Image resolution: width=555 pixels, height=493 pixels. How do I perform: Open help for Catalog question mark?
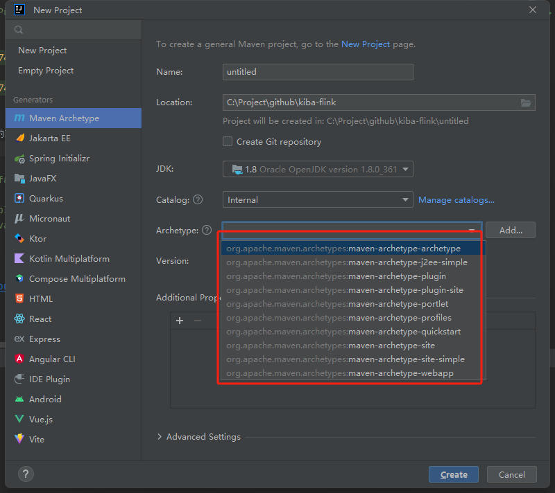(198, 200)
